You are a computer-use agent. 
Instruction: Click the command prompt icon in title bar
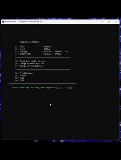pos(3,22)
